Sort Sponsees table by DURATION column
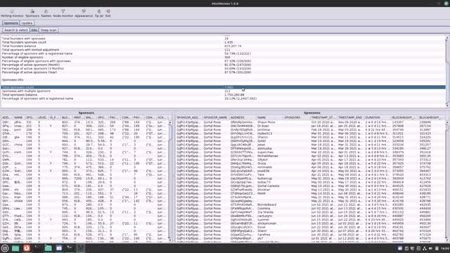 pyautogui.click(x=378, y=117)
